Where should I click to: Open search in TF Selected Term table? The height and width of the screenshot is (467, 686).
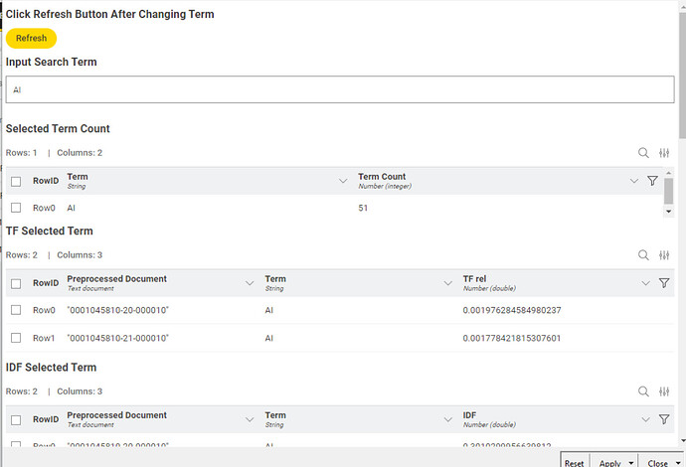pyautogui.click(x=643, y=254)
